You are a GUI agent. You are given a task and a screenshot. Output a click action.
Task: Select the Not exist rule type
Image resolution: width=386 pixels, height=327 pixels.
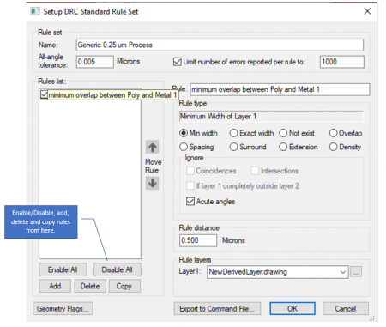coord(283,133)
